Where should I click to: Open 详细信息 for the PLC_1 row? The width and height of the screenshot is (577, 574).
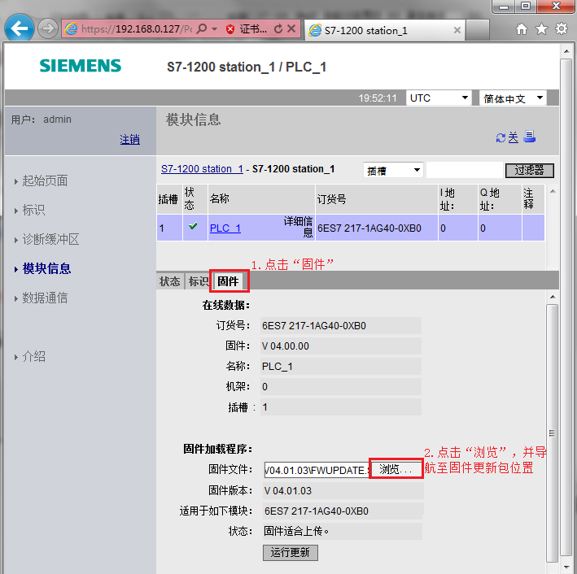click(x=298, y=227)
